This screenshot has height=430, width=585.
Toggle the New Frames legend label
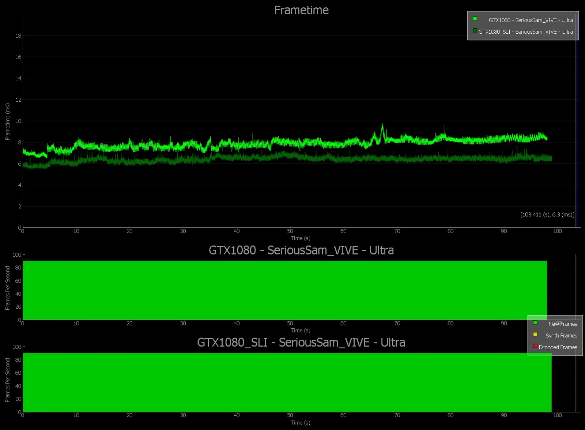(562, 324)
